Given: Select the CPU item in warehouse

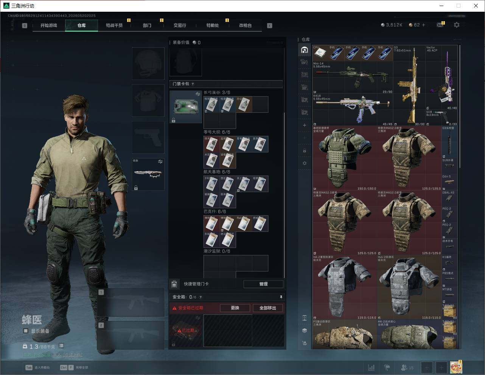Looking at the screenshot, I should [320, 53].
